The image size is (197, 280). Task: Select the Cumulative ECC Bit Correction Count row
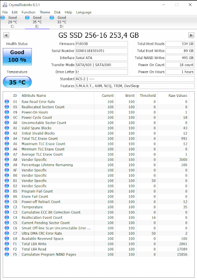pyautogui.click(x=96, y=212)
